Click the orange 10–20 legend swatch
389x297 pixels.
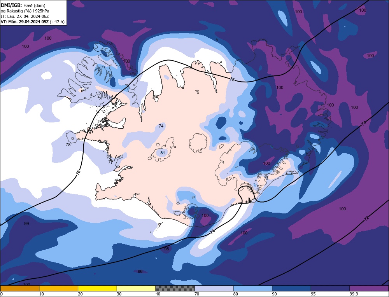(59, 288)
